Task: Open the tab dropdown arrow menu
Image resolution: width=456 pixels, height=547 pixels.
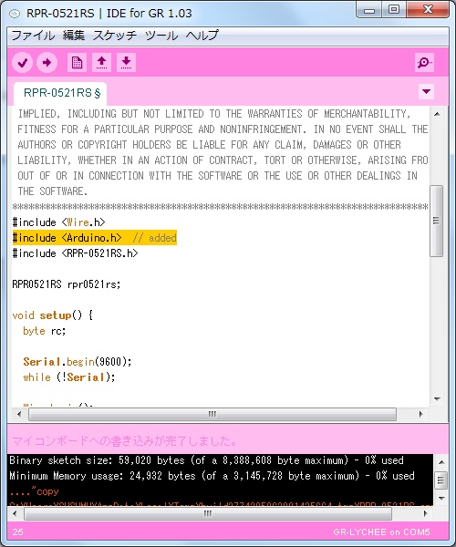Action: click(426, 92)
